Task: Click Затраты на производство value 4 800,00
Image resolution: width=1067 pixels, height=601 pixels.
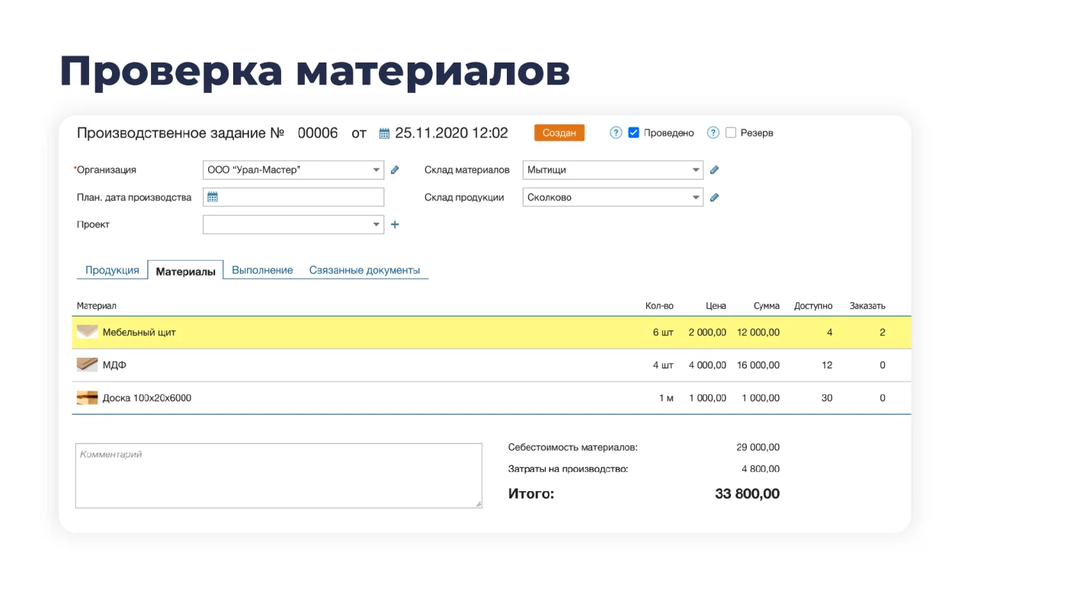Action: point(761,469)
